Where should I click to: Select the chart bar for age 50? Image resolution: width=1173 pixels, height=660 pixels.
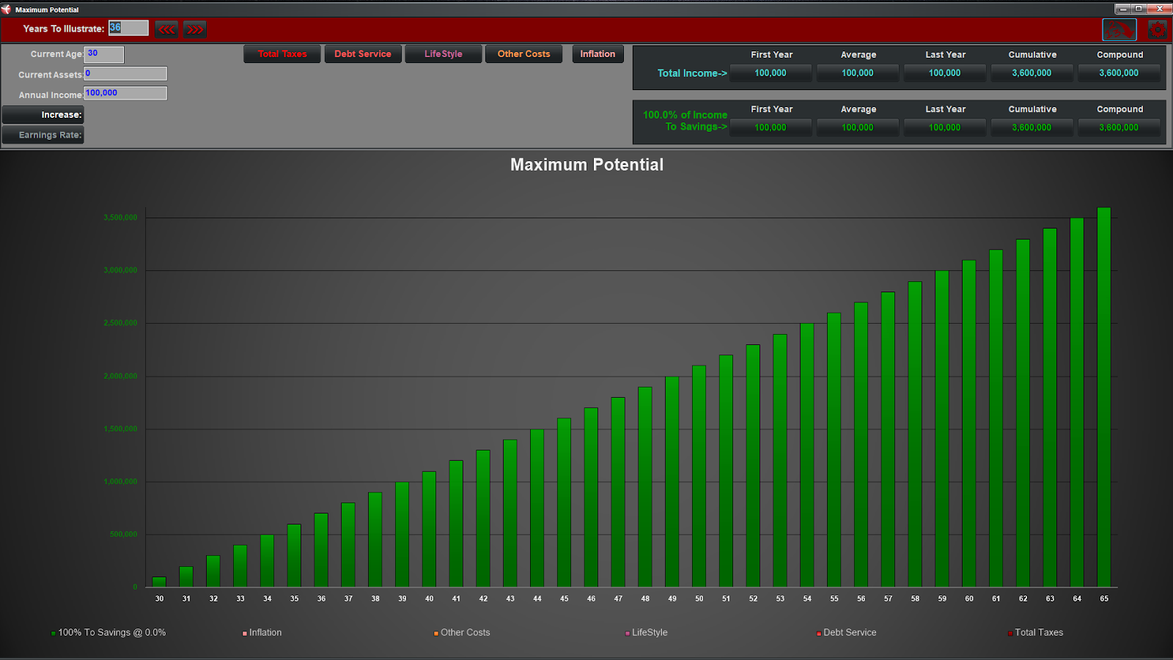pos(699,476)
